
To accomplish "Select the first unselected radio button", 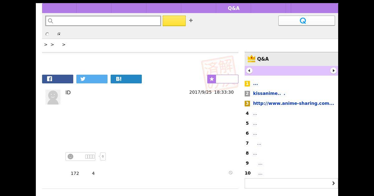I will 47,34.
